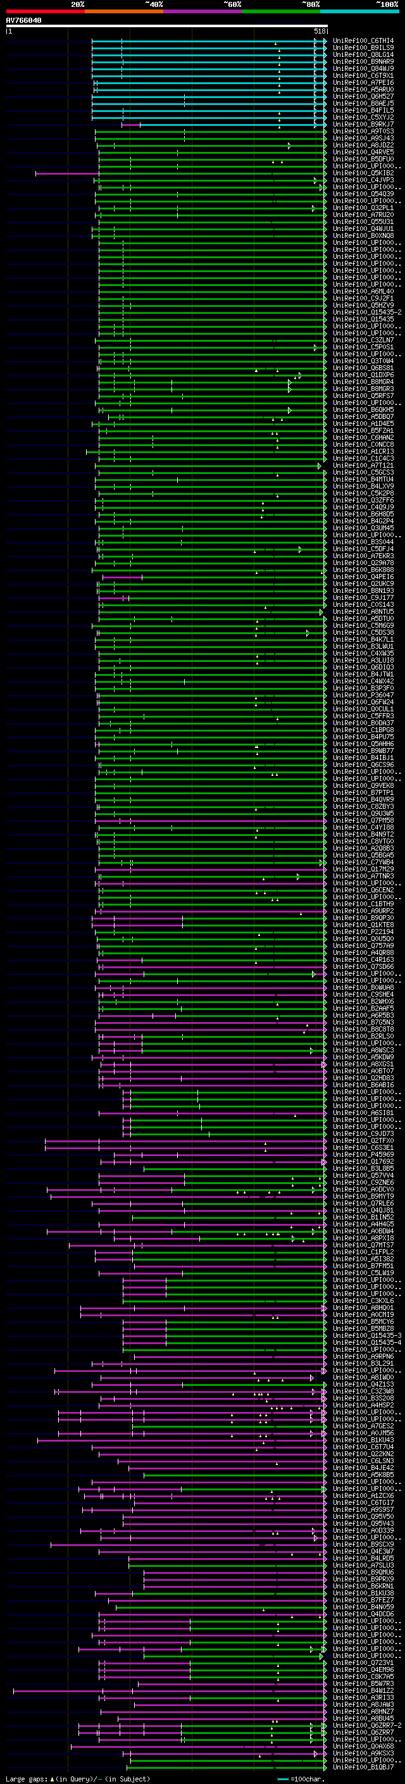Select the UniRef100_A1CRI3 label
This screenshot has height=1784, width=405.
363,452
